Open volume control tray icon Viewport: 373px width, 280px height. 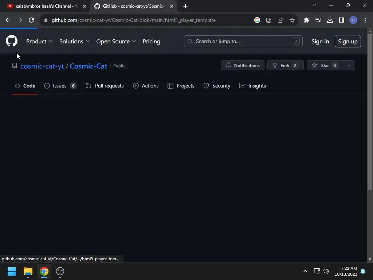tap(326, 271)
